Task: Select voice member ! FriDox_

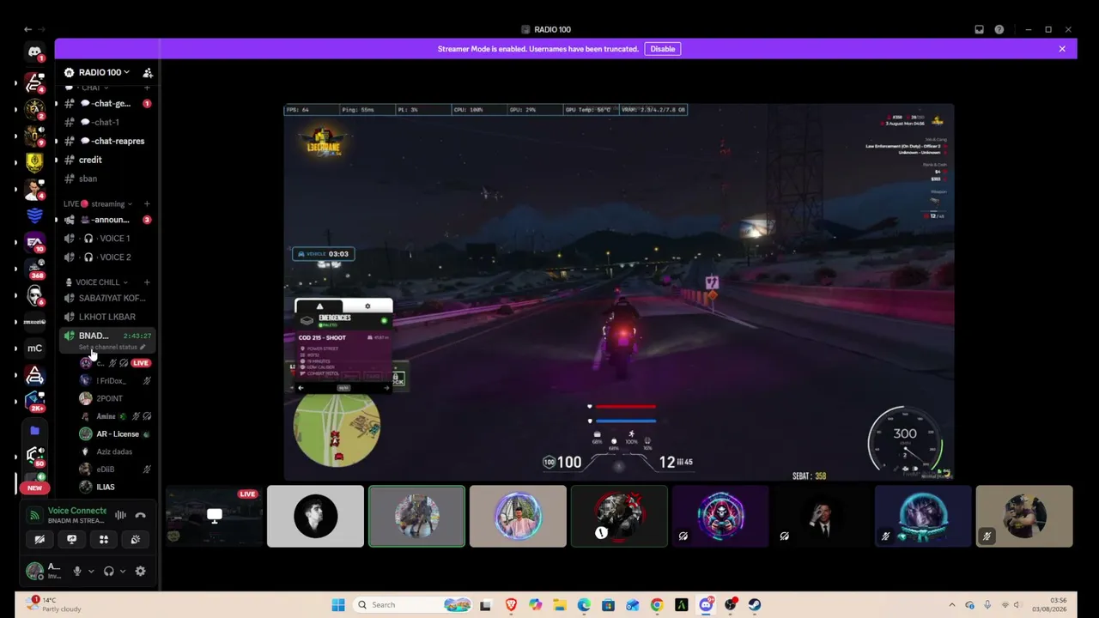Action: (115, 380)
